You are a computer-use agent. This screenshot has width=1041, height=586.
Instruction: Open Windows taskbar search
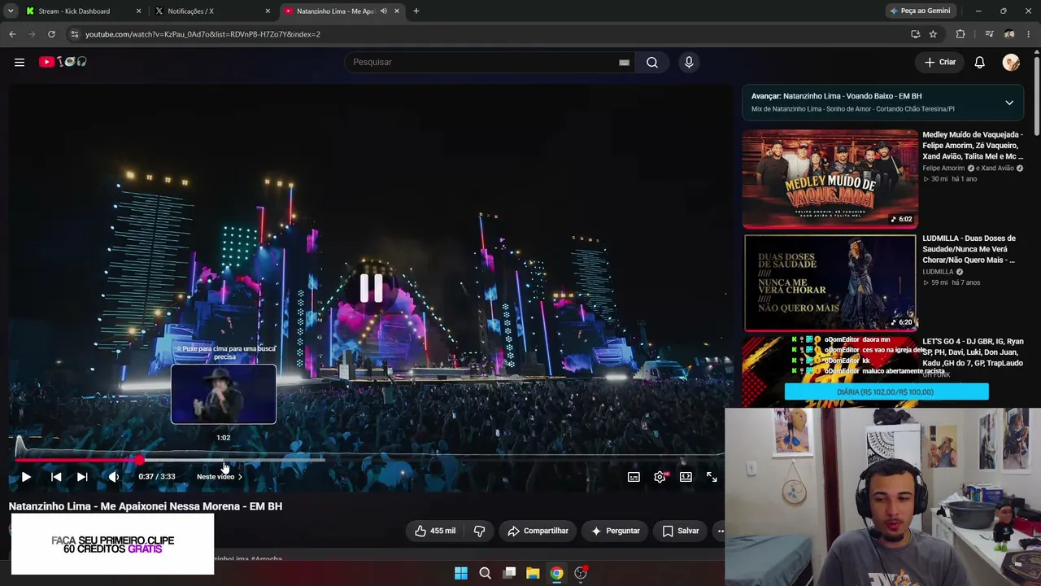click(x=485, y=573)
